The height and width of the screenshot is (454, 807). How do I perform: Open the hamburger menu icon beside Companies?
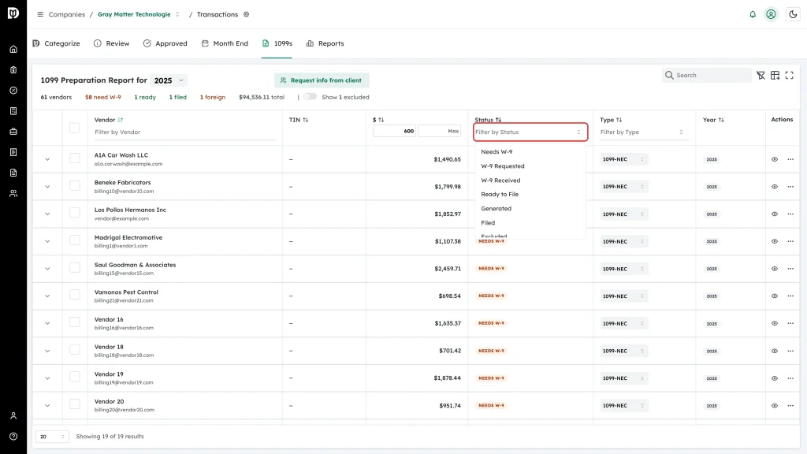[40, 14]
